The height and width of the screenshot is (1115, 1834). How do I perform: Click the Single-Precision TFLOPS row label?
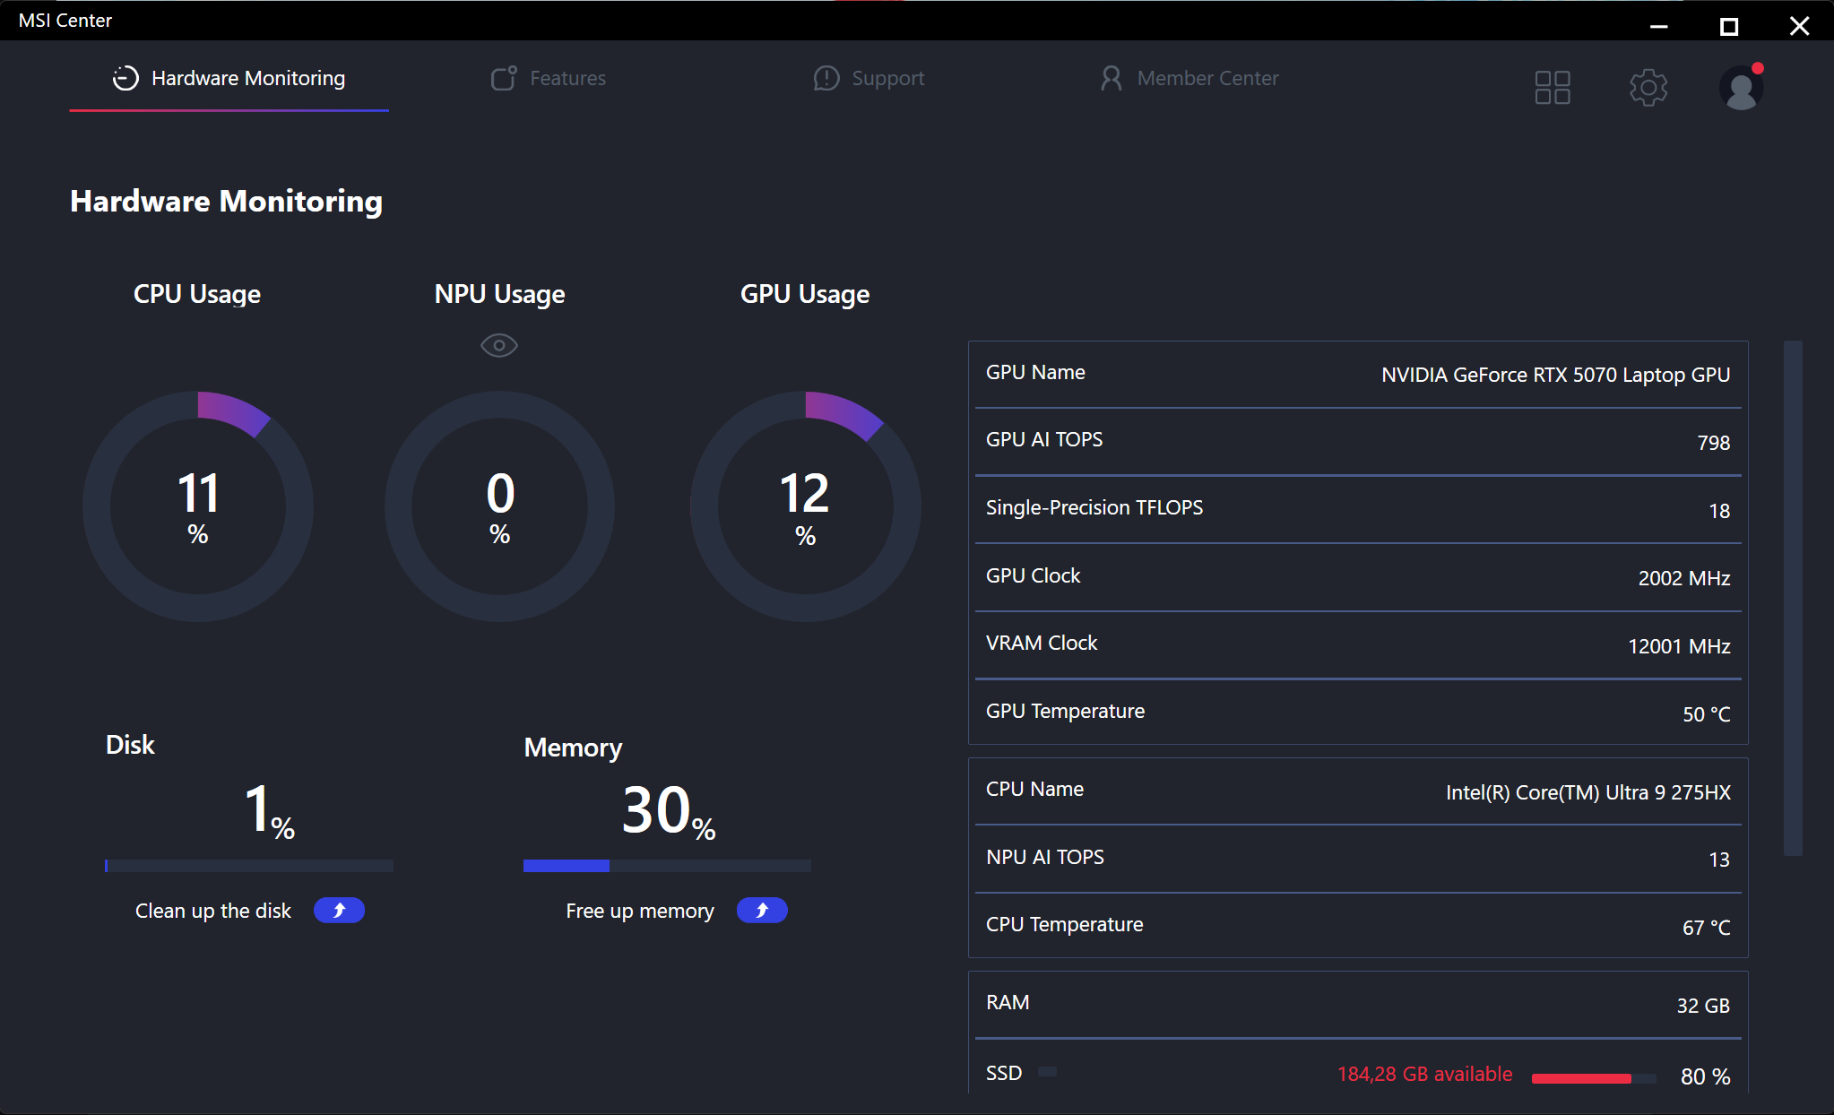coord(1094,507)
